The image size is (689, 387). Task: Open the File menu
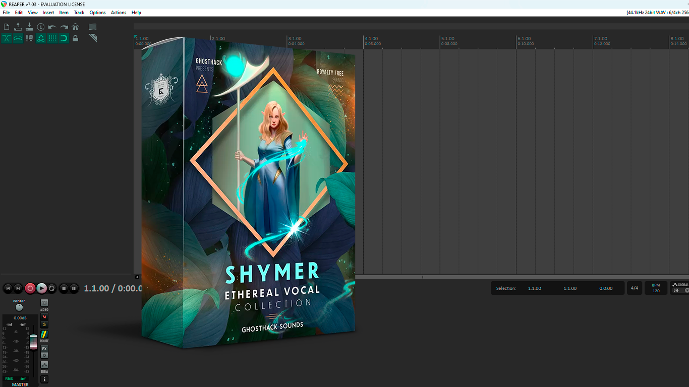pos(6,13)
